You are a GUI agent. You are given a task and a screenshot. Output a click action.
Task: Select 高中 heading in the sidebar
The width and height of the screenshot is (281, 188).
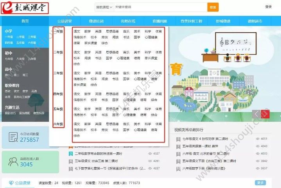[9, 69]
